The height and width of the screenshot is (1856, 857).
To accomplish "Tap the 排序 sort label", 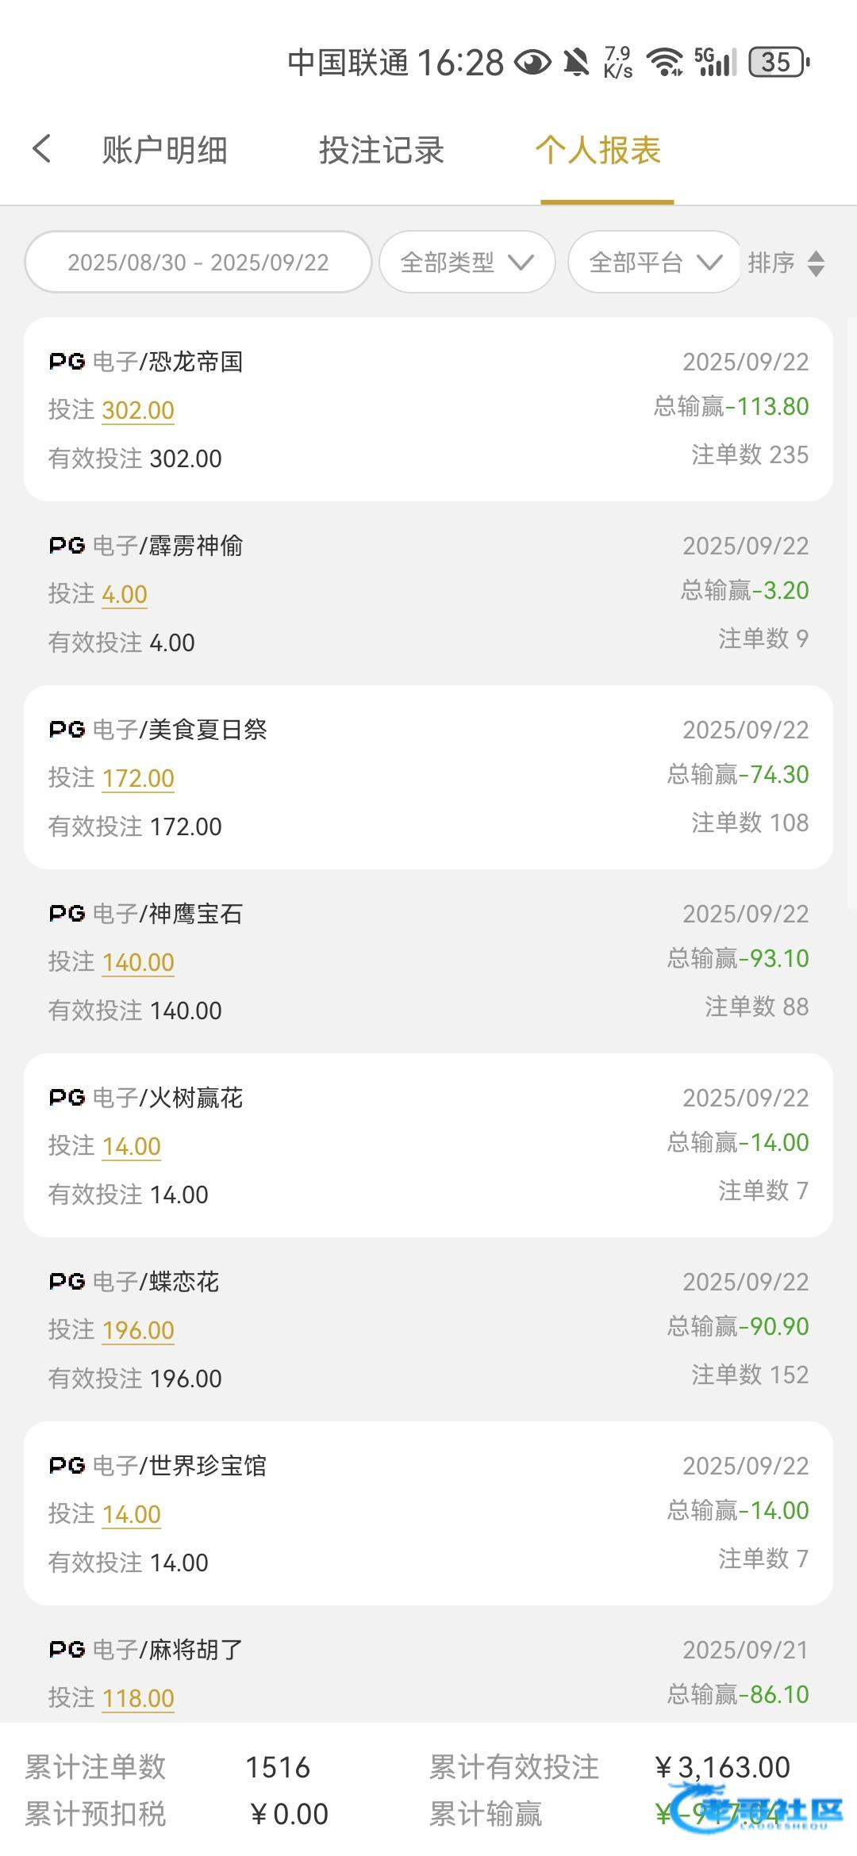I will tap(771, 263).
